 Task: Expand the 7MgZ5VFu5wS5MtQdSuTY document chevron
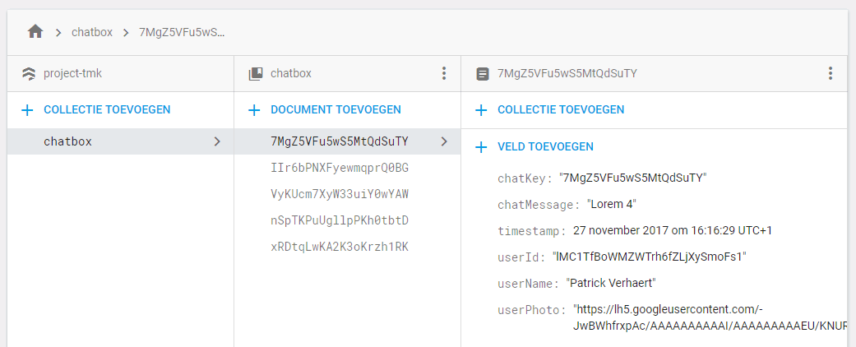(x=444, y=141)
